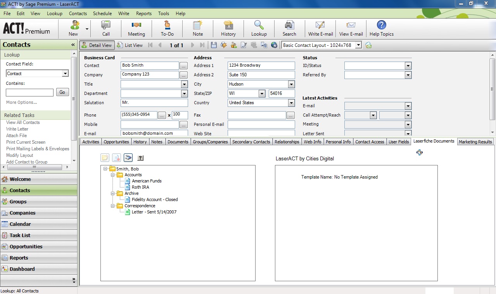Click the Save floppy disk icon
Screen dimensions: 496x294
tap(214, 45)
